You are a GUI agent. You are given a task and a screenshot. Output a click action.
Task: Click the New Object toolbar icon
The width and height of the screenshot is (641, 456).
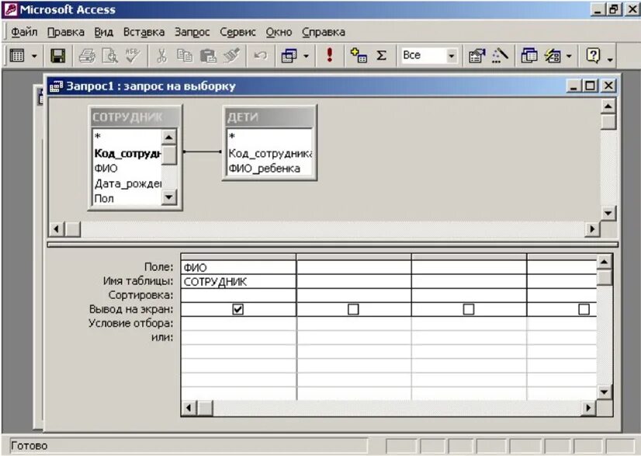(553, 56)
